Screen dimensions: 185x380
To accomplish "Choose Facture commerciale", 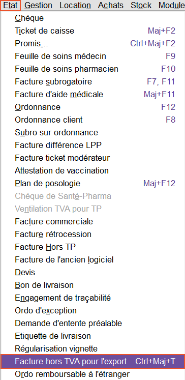I will pyautogui.click(x=92, y=221).
